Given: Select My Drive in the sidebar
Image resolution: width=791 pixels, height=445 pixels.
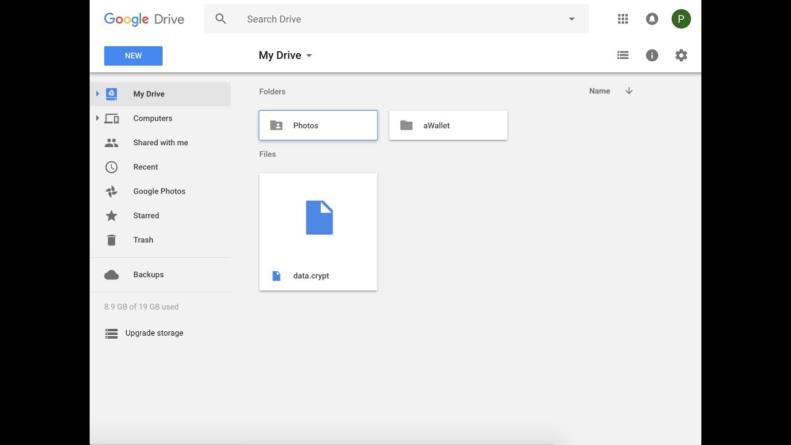Looking at the screenshot, I should [x=161, y=94].
